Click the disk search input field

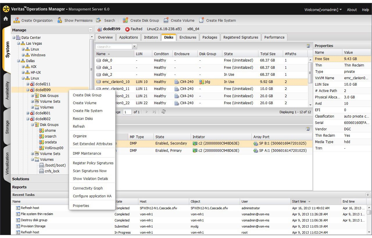(114, 46)
